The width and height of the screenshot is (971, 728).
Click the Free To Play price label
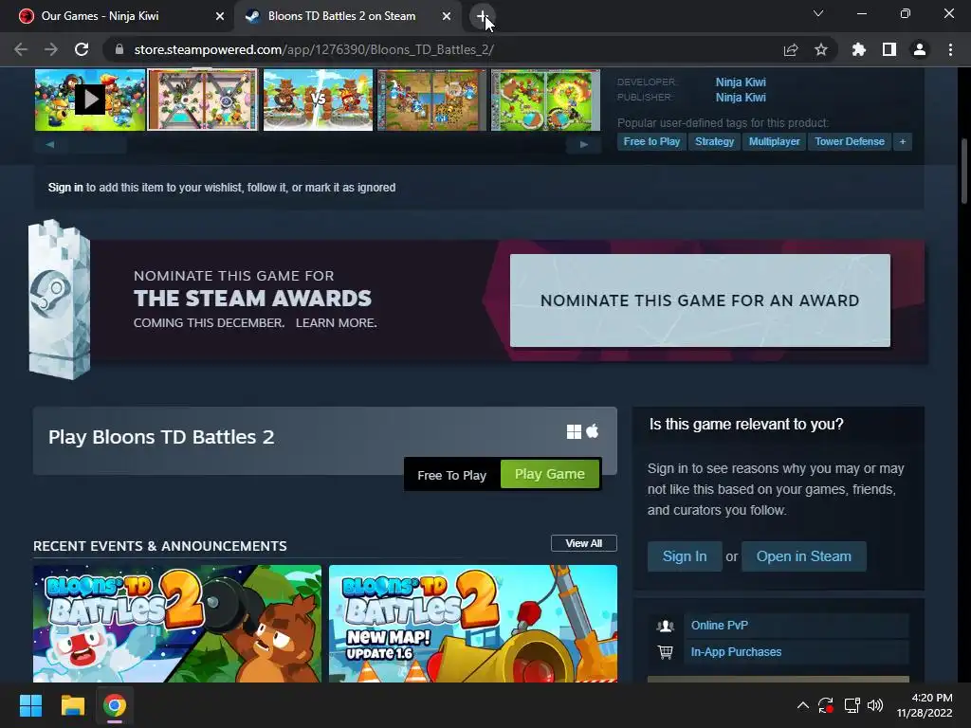[x=451, y=476]
